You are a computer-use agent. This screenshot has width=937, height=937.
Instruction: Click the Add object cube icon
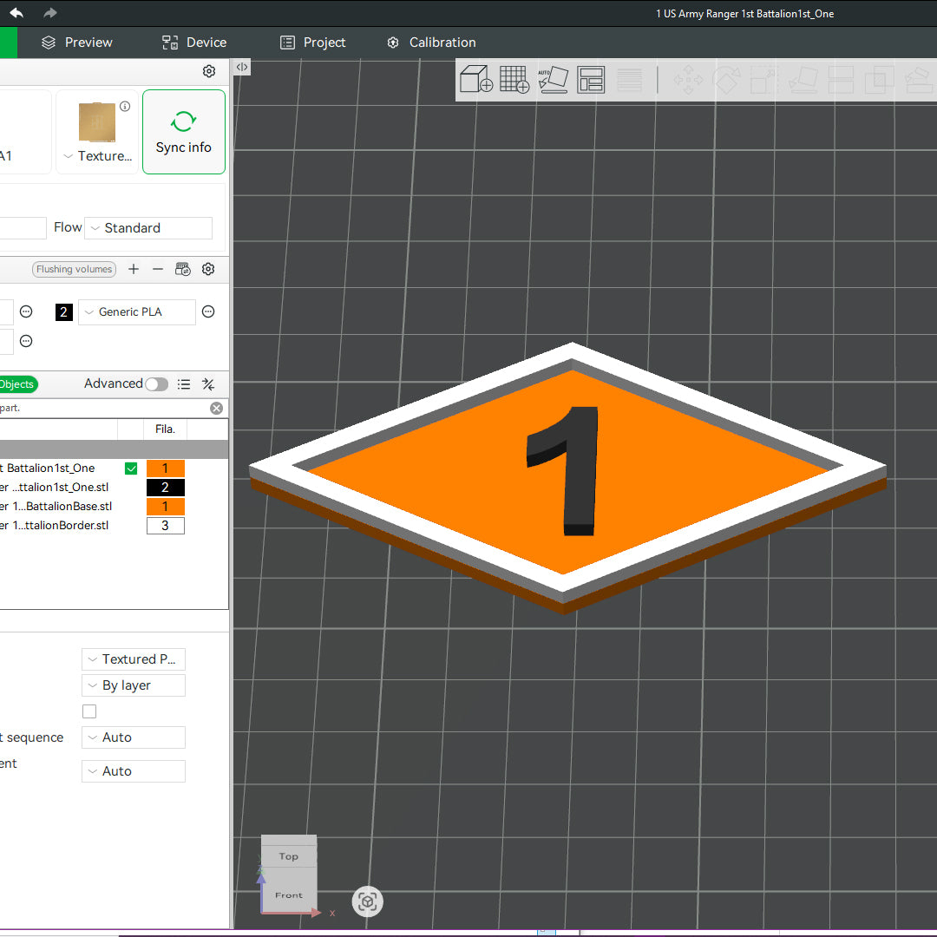coord(475,80)
